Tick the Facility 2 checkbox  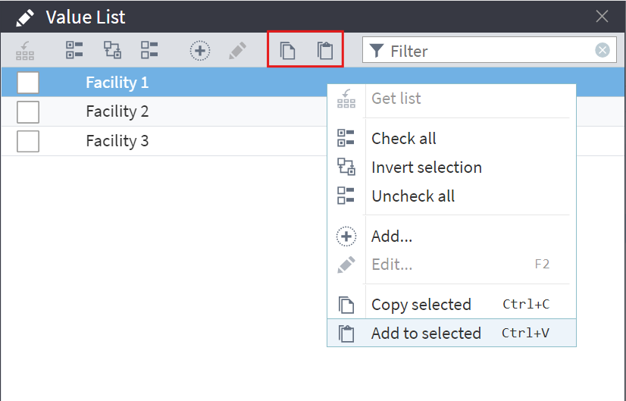(x=28, y=112)
